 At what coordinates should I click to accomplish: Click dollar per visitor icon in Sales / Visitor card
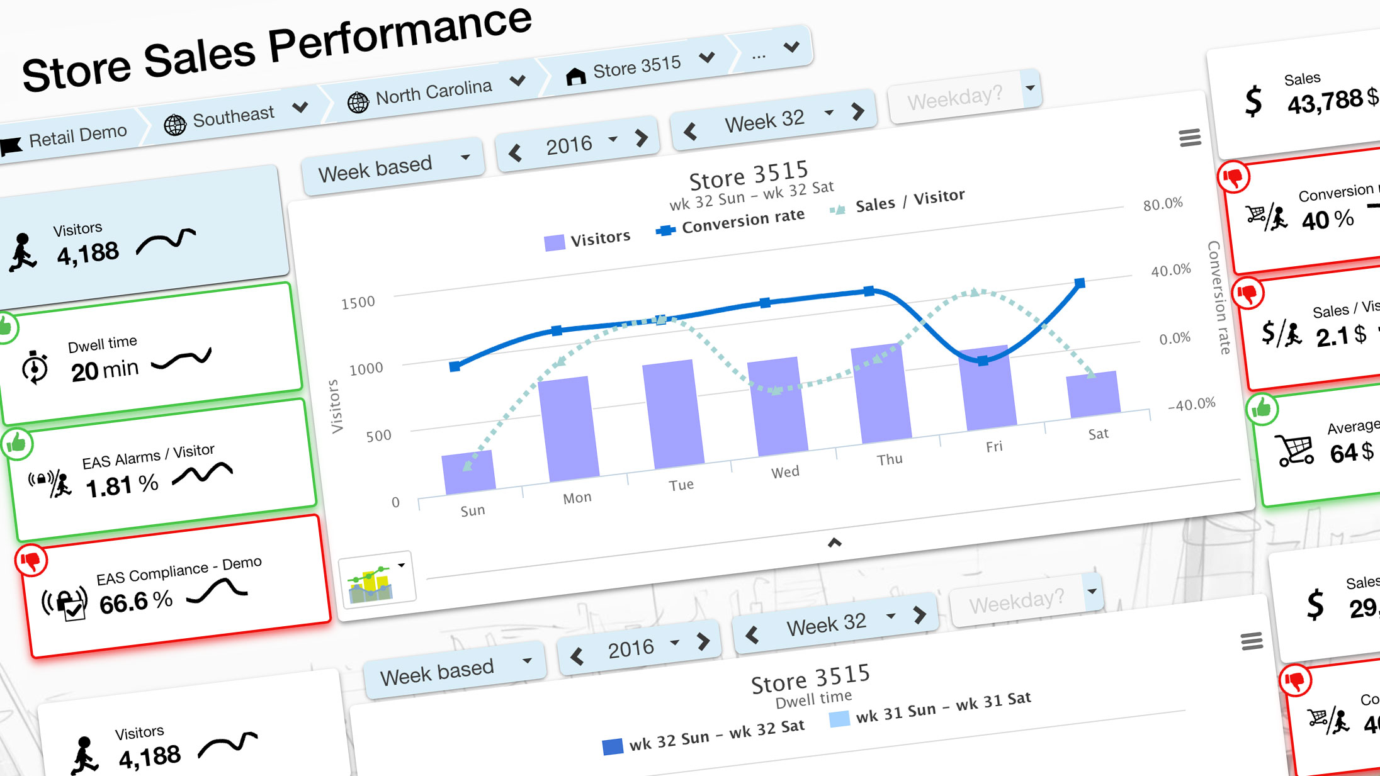pos(1282,333)
